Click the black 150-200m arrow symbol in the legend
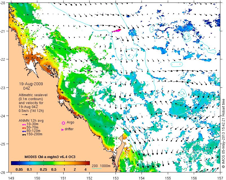This screenshot has width=226, height=180. click(24, 135)
